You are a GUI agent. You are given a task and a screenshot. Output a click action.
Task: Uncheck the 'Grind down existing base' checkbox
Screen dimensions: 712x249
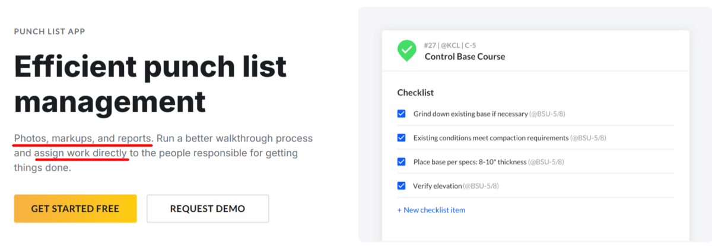[x=402, y=114]
